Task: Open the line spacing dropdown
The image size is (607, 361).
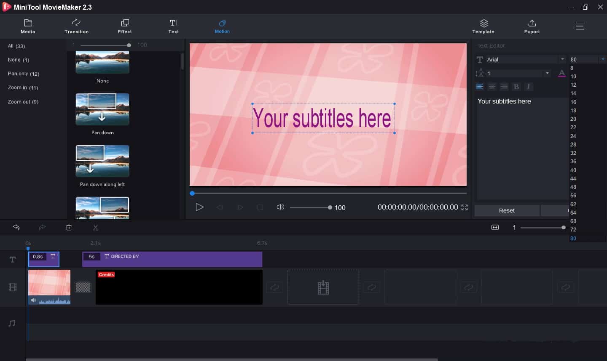Action: [547, 73]
